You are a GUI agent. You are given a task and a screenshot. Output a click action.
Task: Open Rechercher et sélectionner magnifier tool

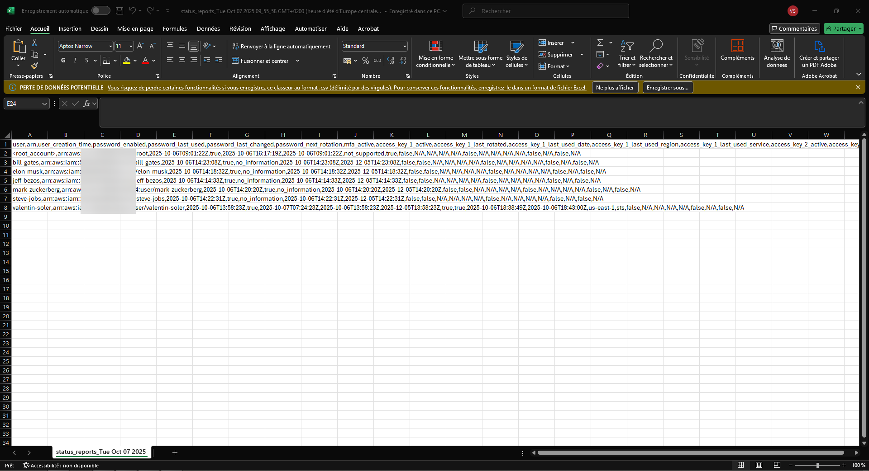coord(656,46)
